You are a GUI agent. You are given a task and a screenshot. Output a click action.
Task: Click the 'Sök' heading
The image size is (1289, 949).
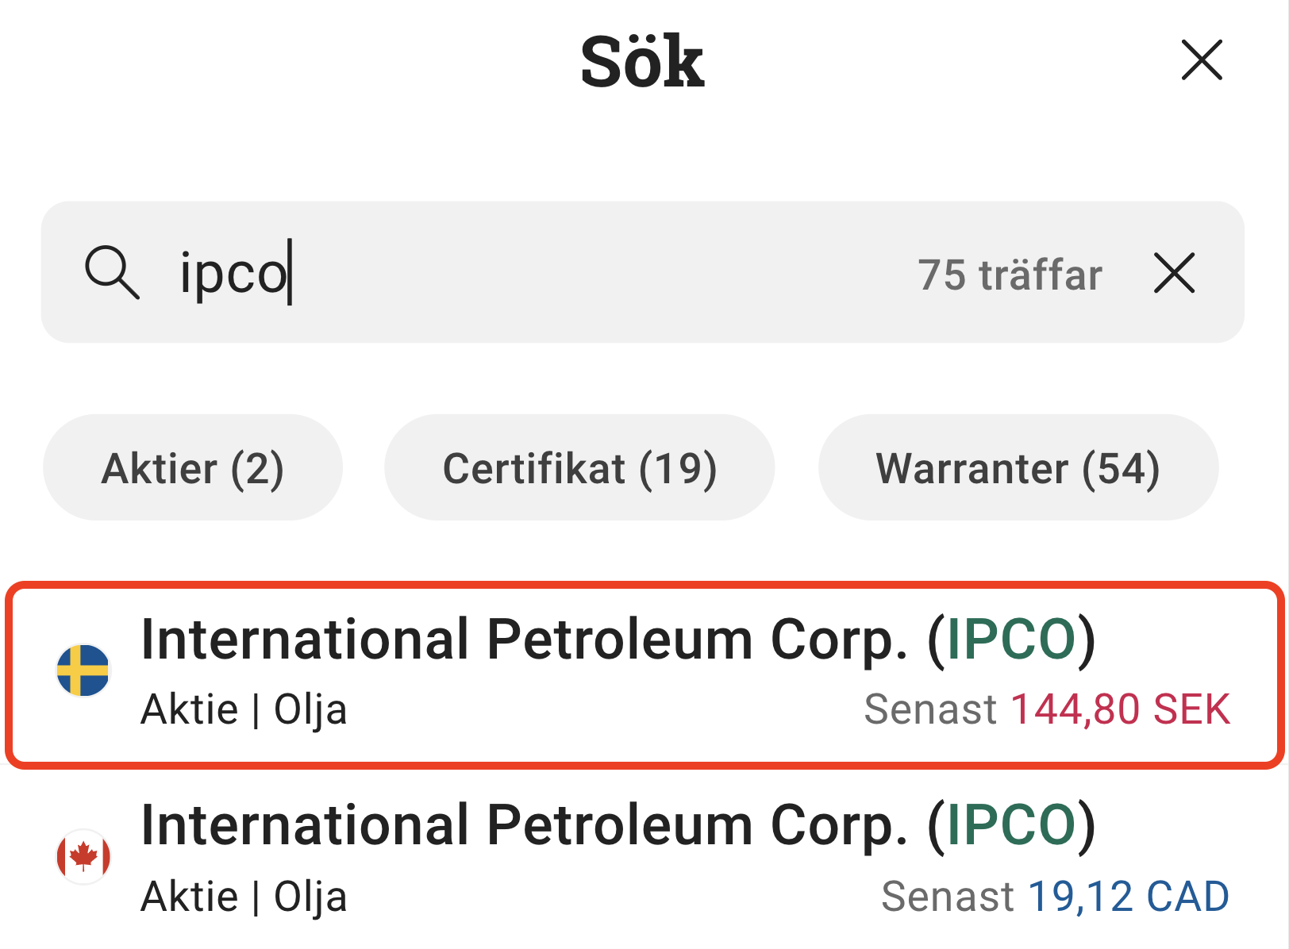(642, 62)
